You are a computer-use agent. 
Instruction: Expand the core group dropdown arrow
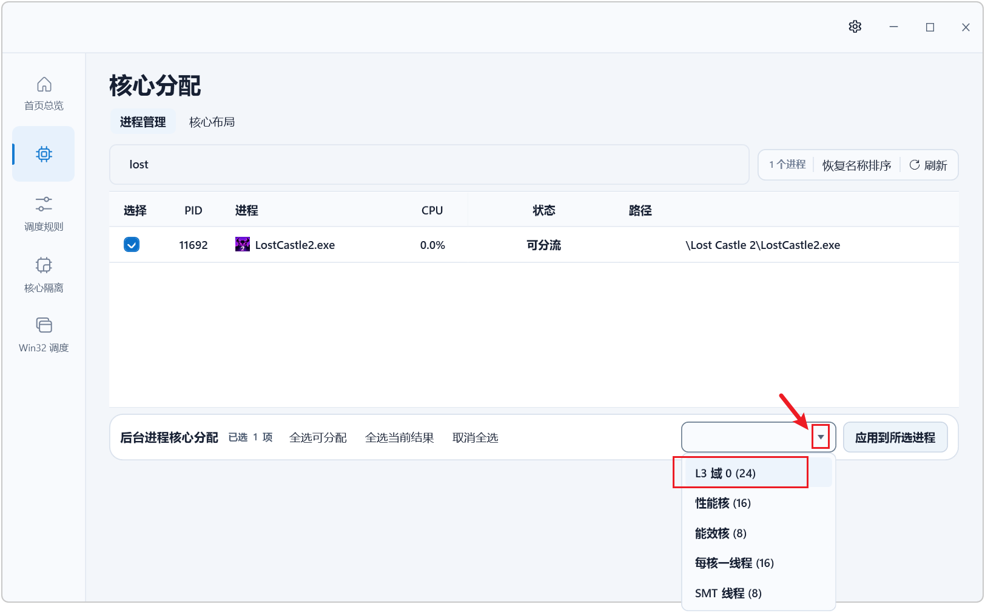point(821,437)
